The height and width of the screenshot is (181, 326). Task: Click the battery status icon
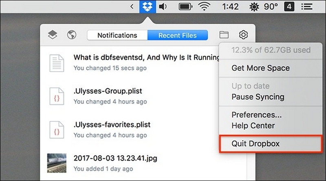click(185, 7)
